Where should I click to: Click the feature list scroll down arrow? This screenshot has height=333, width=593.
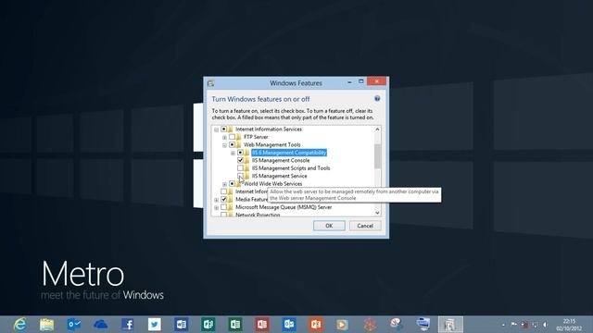click(x=377, y=213)
